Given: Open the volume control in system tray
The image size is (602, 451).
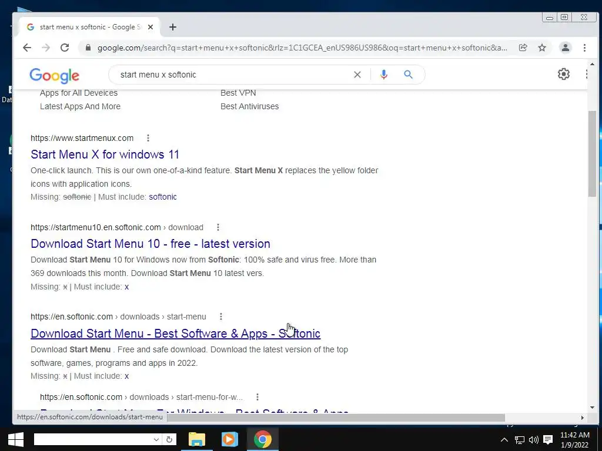Looking at the screenshot, I should 533,440.
